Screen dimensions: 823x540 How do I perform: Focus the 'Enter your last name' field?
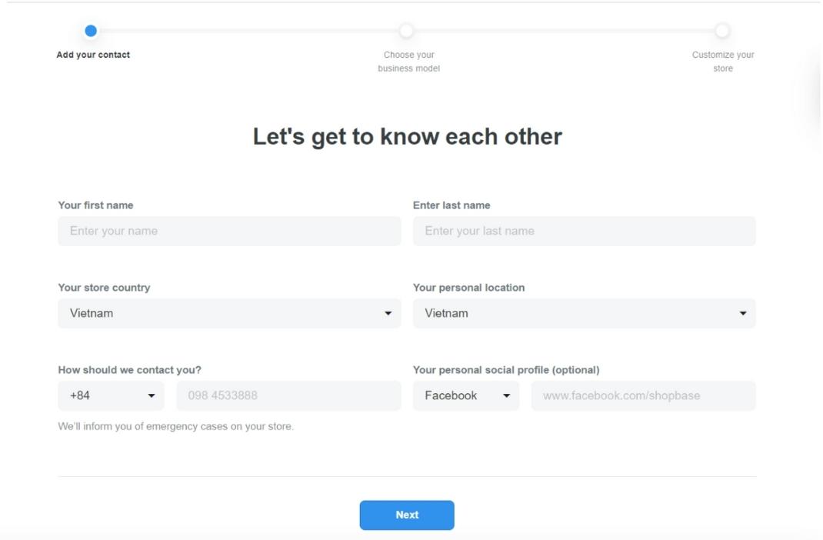point(584,231)
